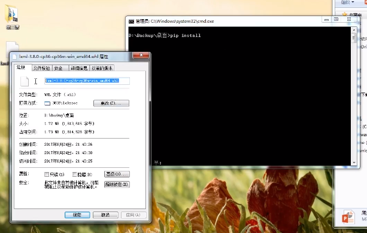
Task: Click the cmd window scrollbar down arrow
Action: (x=354, y=163)
